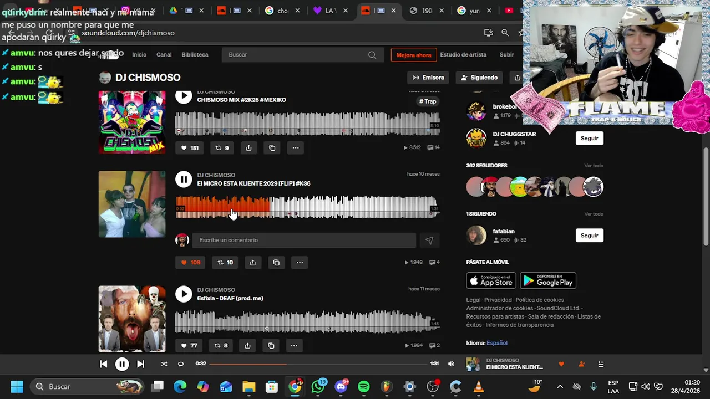The height and width of the screenshot is (399, 710).
Task: Open VLC from the Windows taskbar
Action: coord(479,387)
